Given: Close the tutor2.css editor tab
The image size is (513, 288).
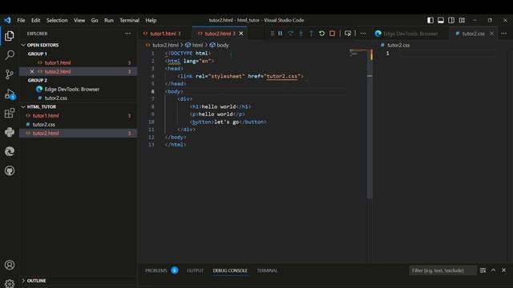Looking at the screenshot, I should (491, 34).
